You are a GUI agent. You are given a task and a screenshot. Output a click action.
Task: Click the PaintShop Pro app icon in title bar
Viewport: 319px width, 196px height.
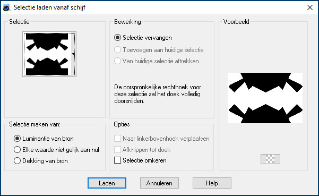[6, 8]
